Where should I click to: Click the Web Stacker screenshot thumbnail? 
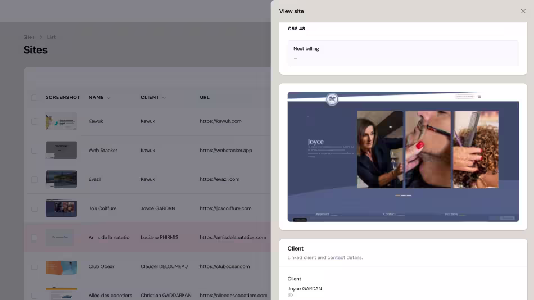(61, 150)
